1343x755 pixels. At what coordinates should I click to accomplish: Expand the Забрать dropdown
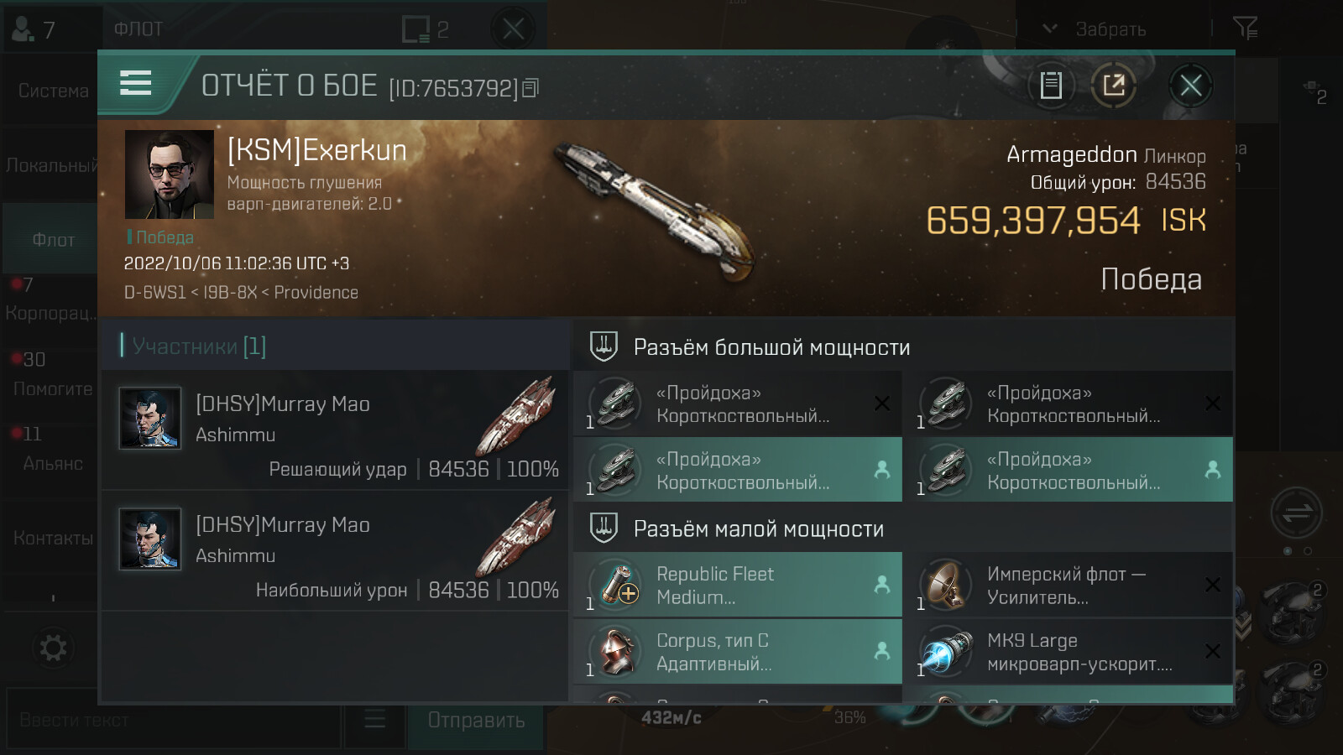click(x=1095, y=29)
